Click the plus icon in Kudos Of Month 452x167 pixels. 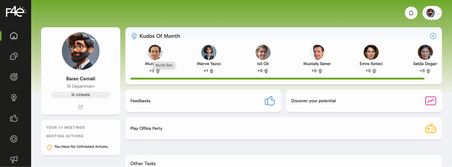tap(433, 36)
